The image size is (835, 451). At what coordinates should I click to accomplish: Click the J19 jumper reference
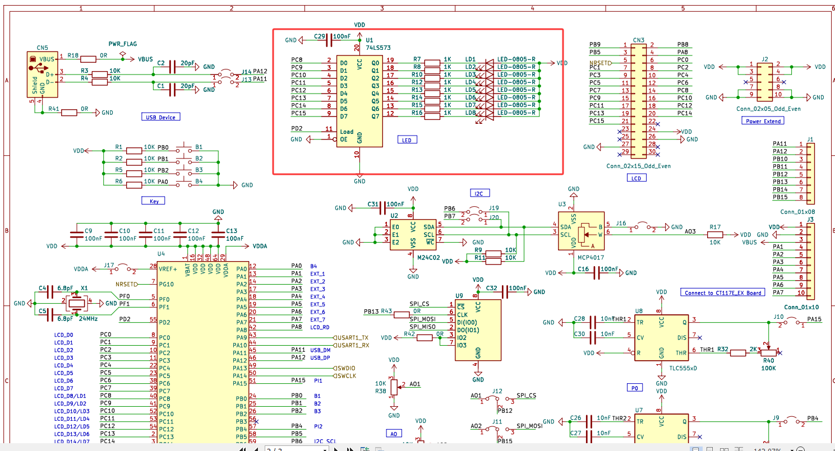(493, 208)
